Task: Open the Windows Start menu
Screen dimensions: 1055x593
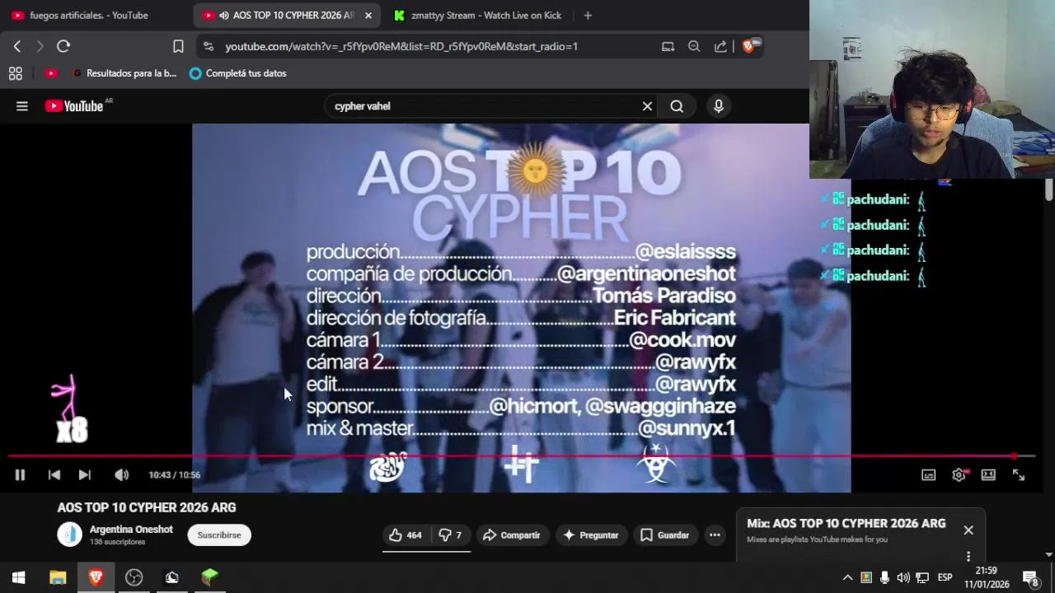Action: (x=18, y=577)
